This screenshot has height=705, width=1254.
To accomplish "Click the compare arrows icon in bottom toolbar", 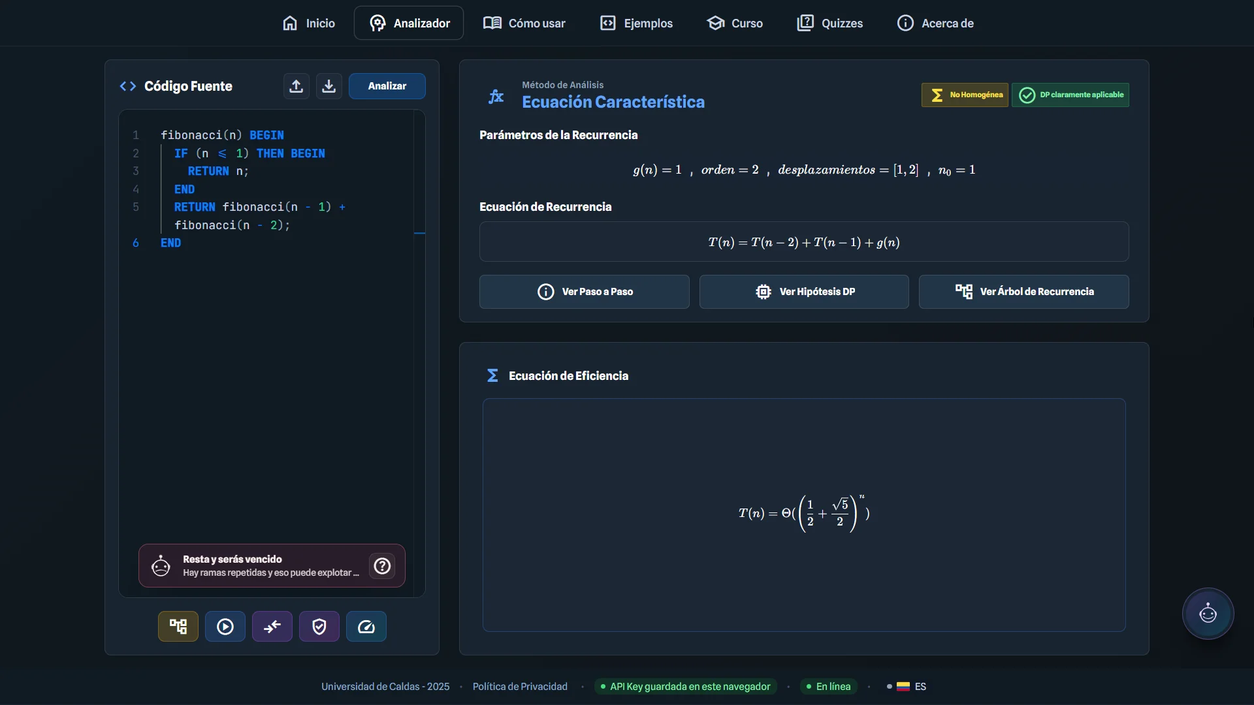I will click(x=272, y=627).
